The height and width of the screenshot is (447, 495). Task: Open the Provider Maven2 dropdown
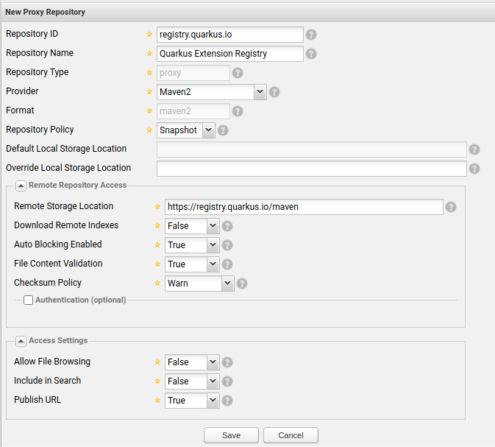[x=260, y=92]
